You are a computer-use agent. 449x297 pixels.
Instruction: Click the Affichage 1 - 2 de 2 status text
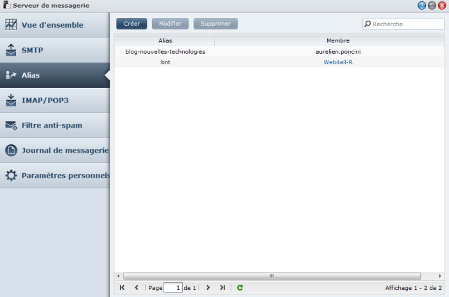click(413, 288)
